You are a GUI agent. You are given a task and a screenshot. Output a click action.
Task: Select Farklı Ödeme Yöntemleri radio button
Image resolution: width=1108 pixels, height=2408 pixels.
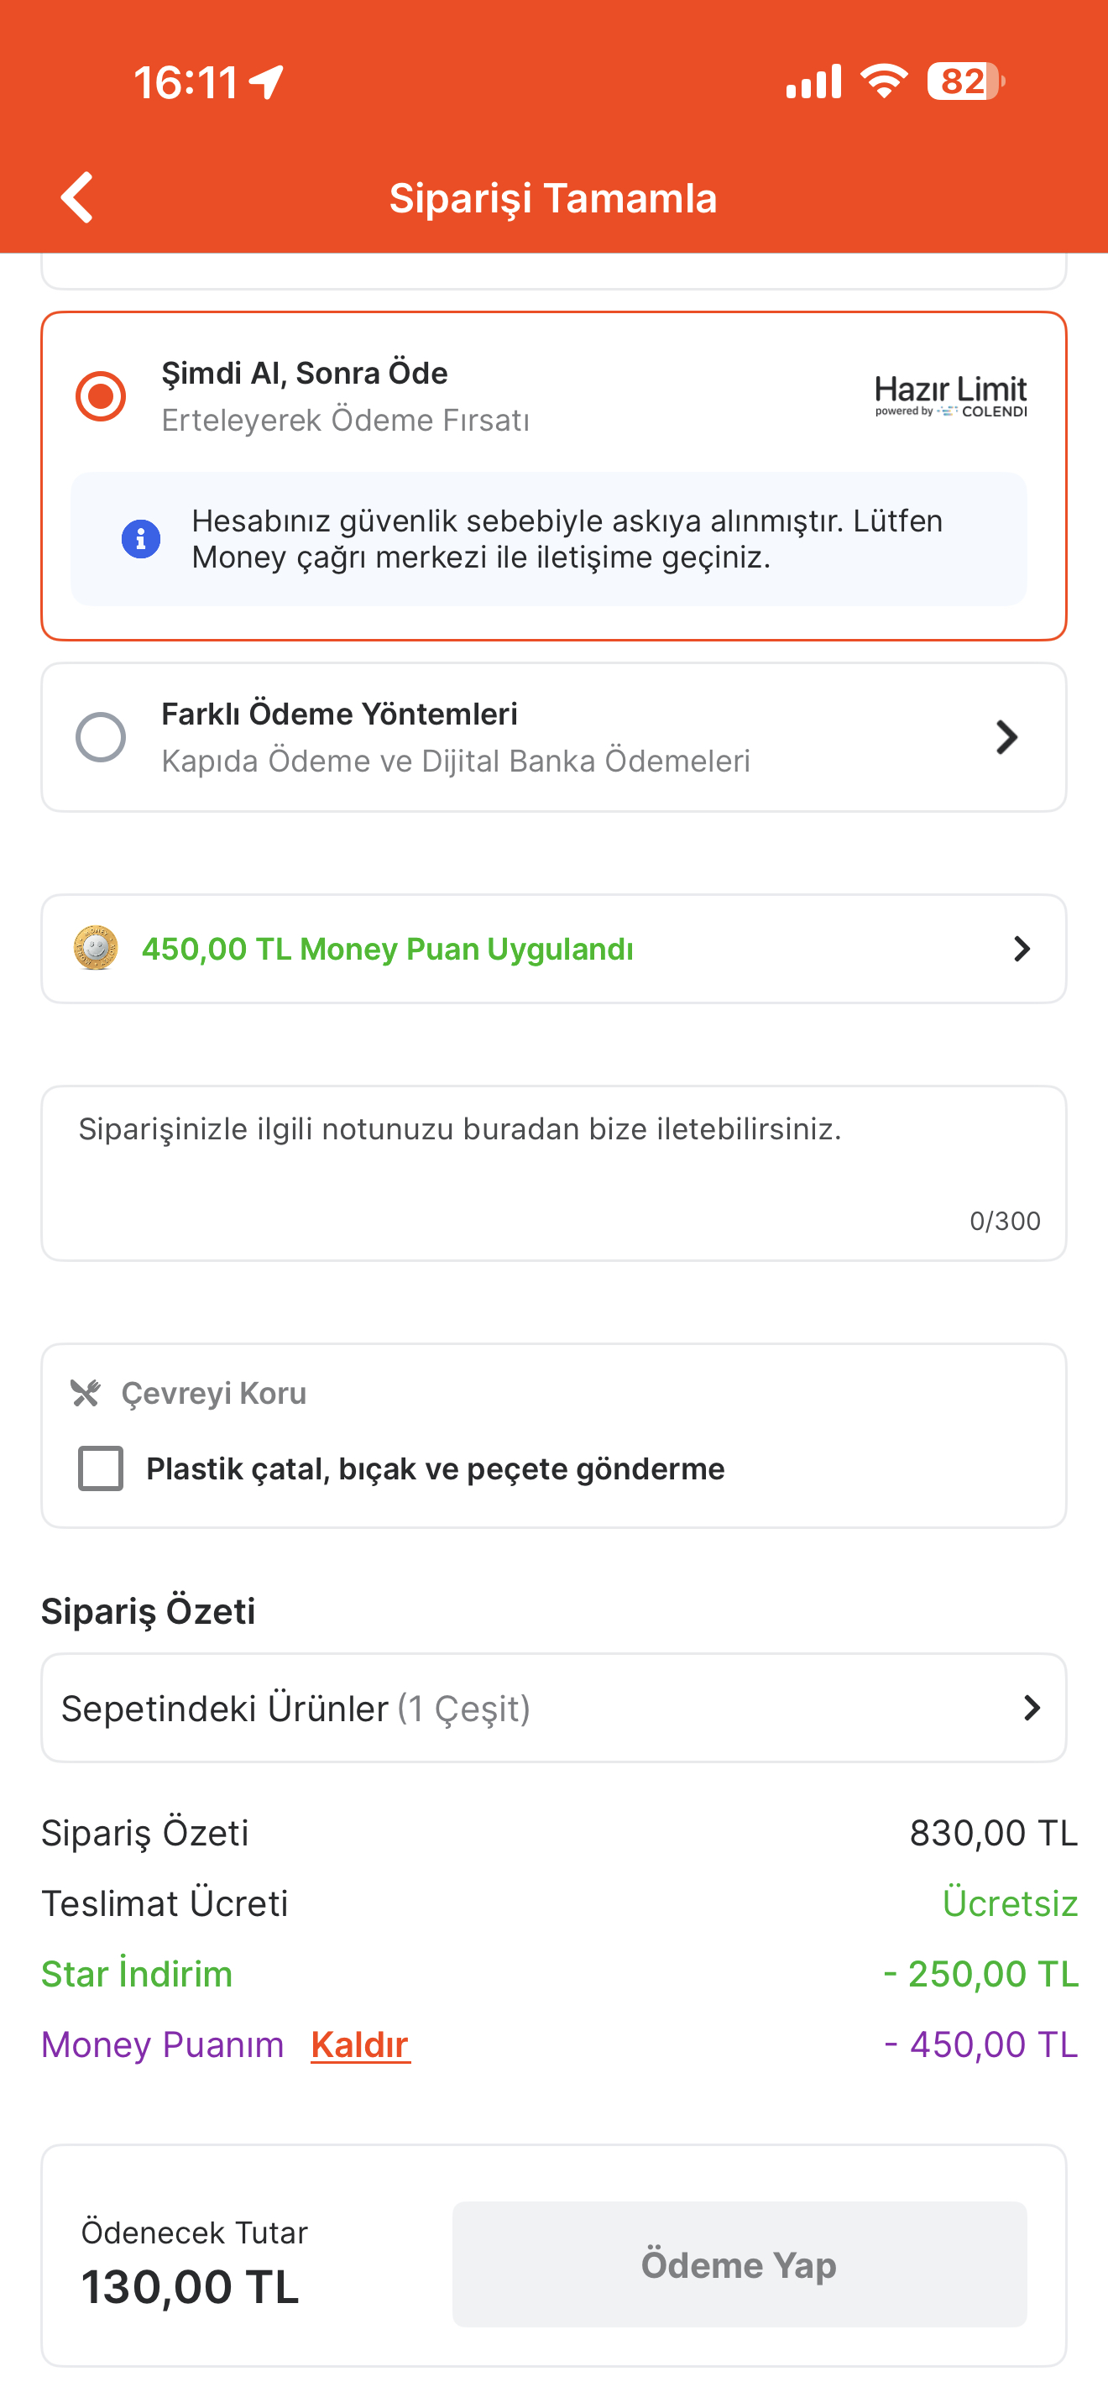pos(101,736)
